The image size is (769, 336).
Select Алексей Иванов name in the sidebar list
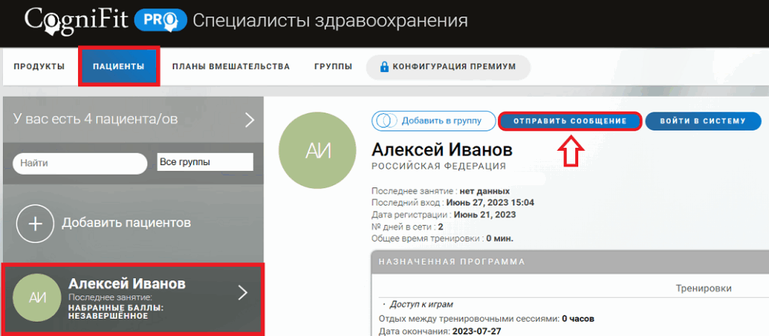coord(127,283)
